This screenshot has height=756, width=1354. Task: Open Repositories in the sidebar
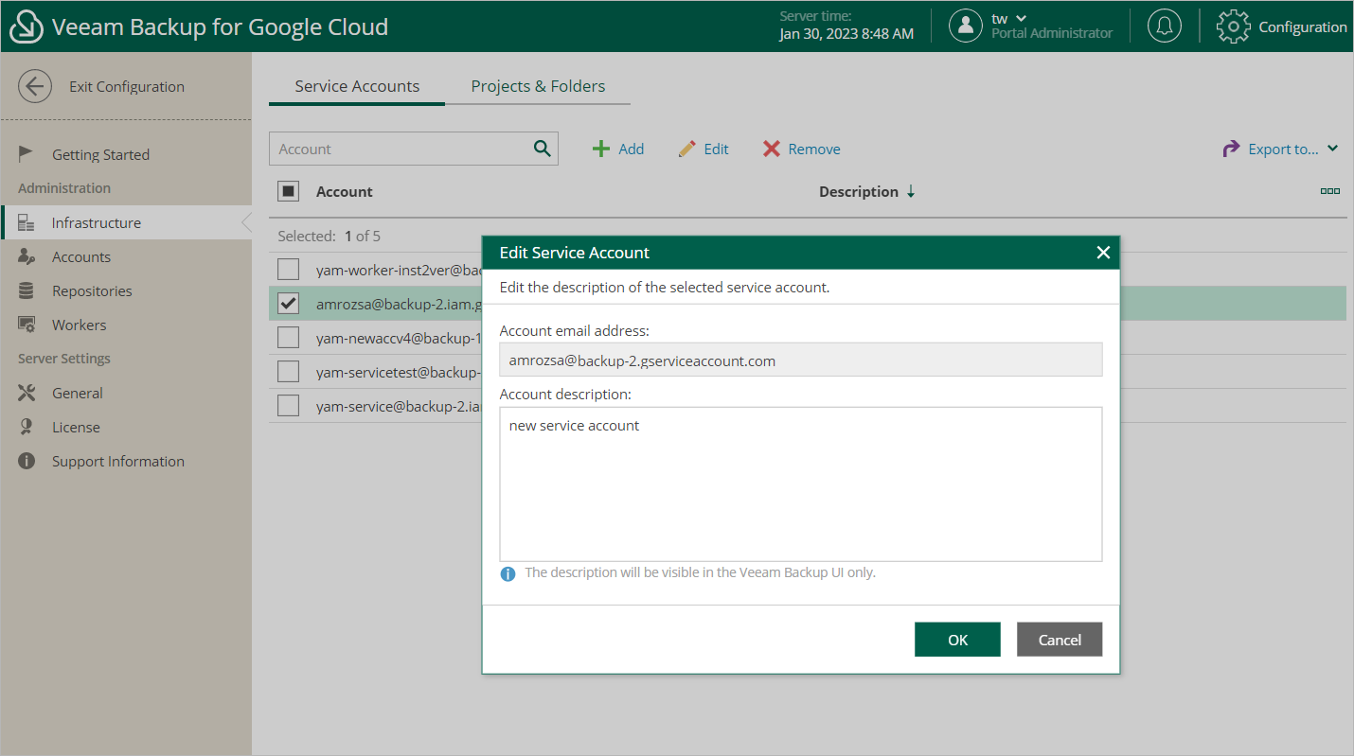pyautogui.click(x=92, y=290)
